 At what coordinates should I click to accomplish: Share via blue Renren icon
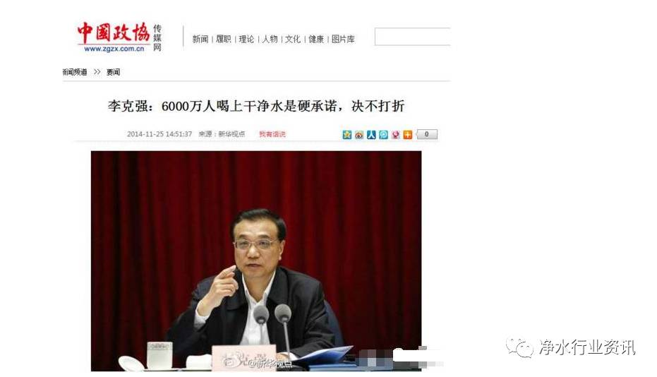[371, 134]
